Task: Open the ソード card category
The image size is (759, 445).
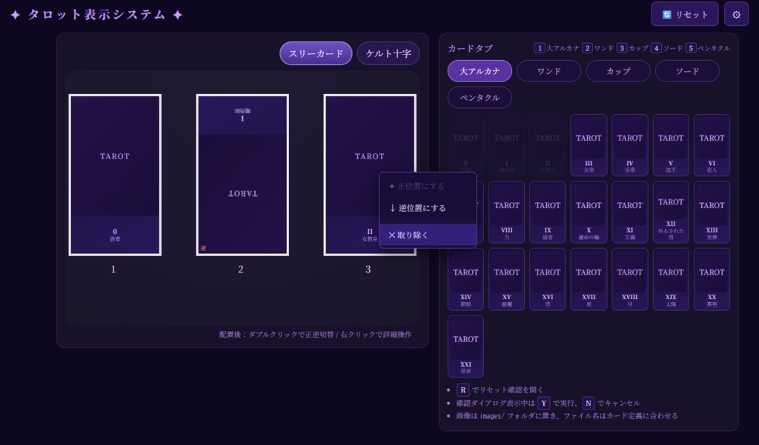Action: click(686, 70)
